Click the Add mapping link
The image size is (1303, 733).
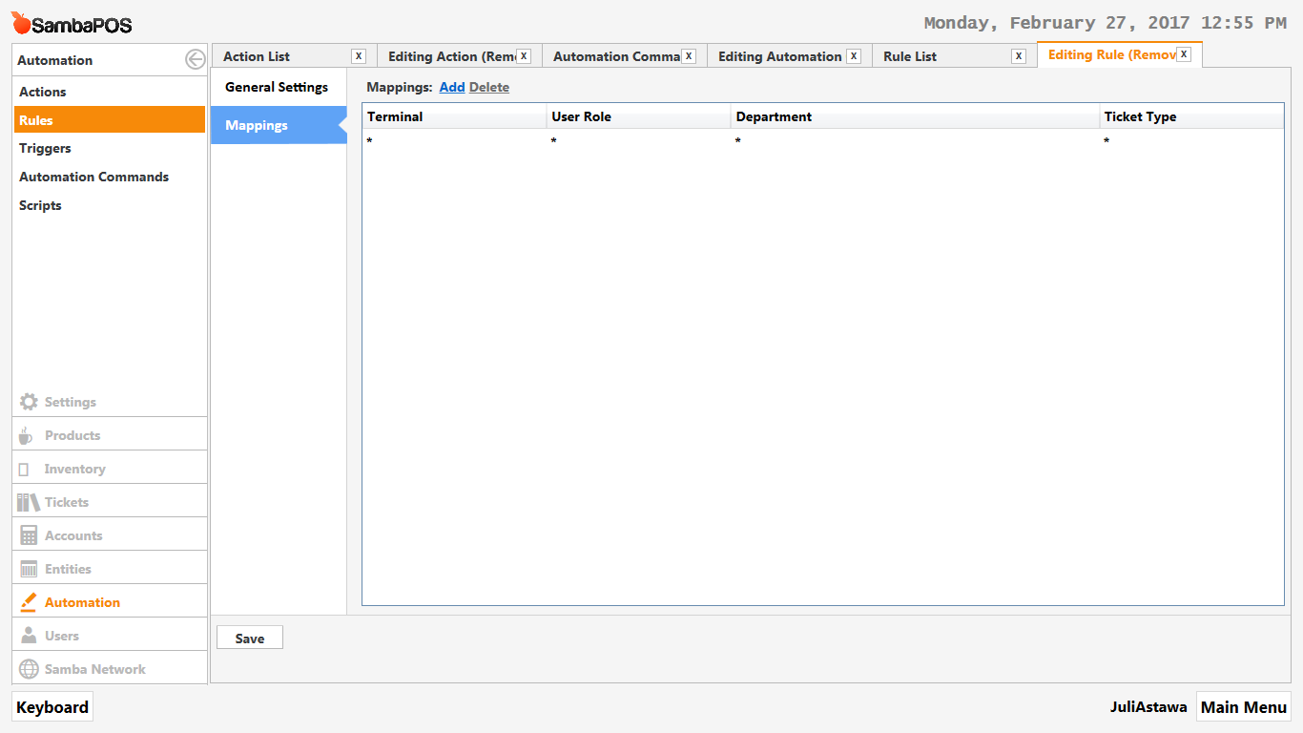click(452, 87)
